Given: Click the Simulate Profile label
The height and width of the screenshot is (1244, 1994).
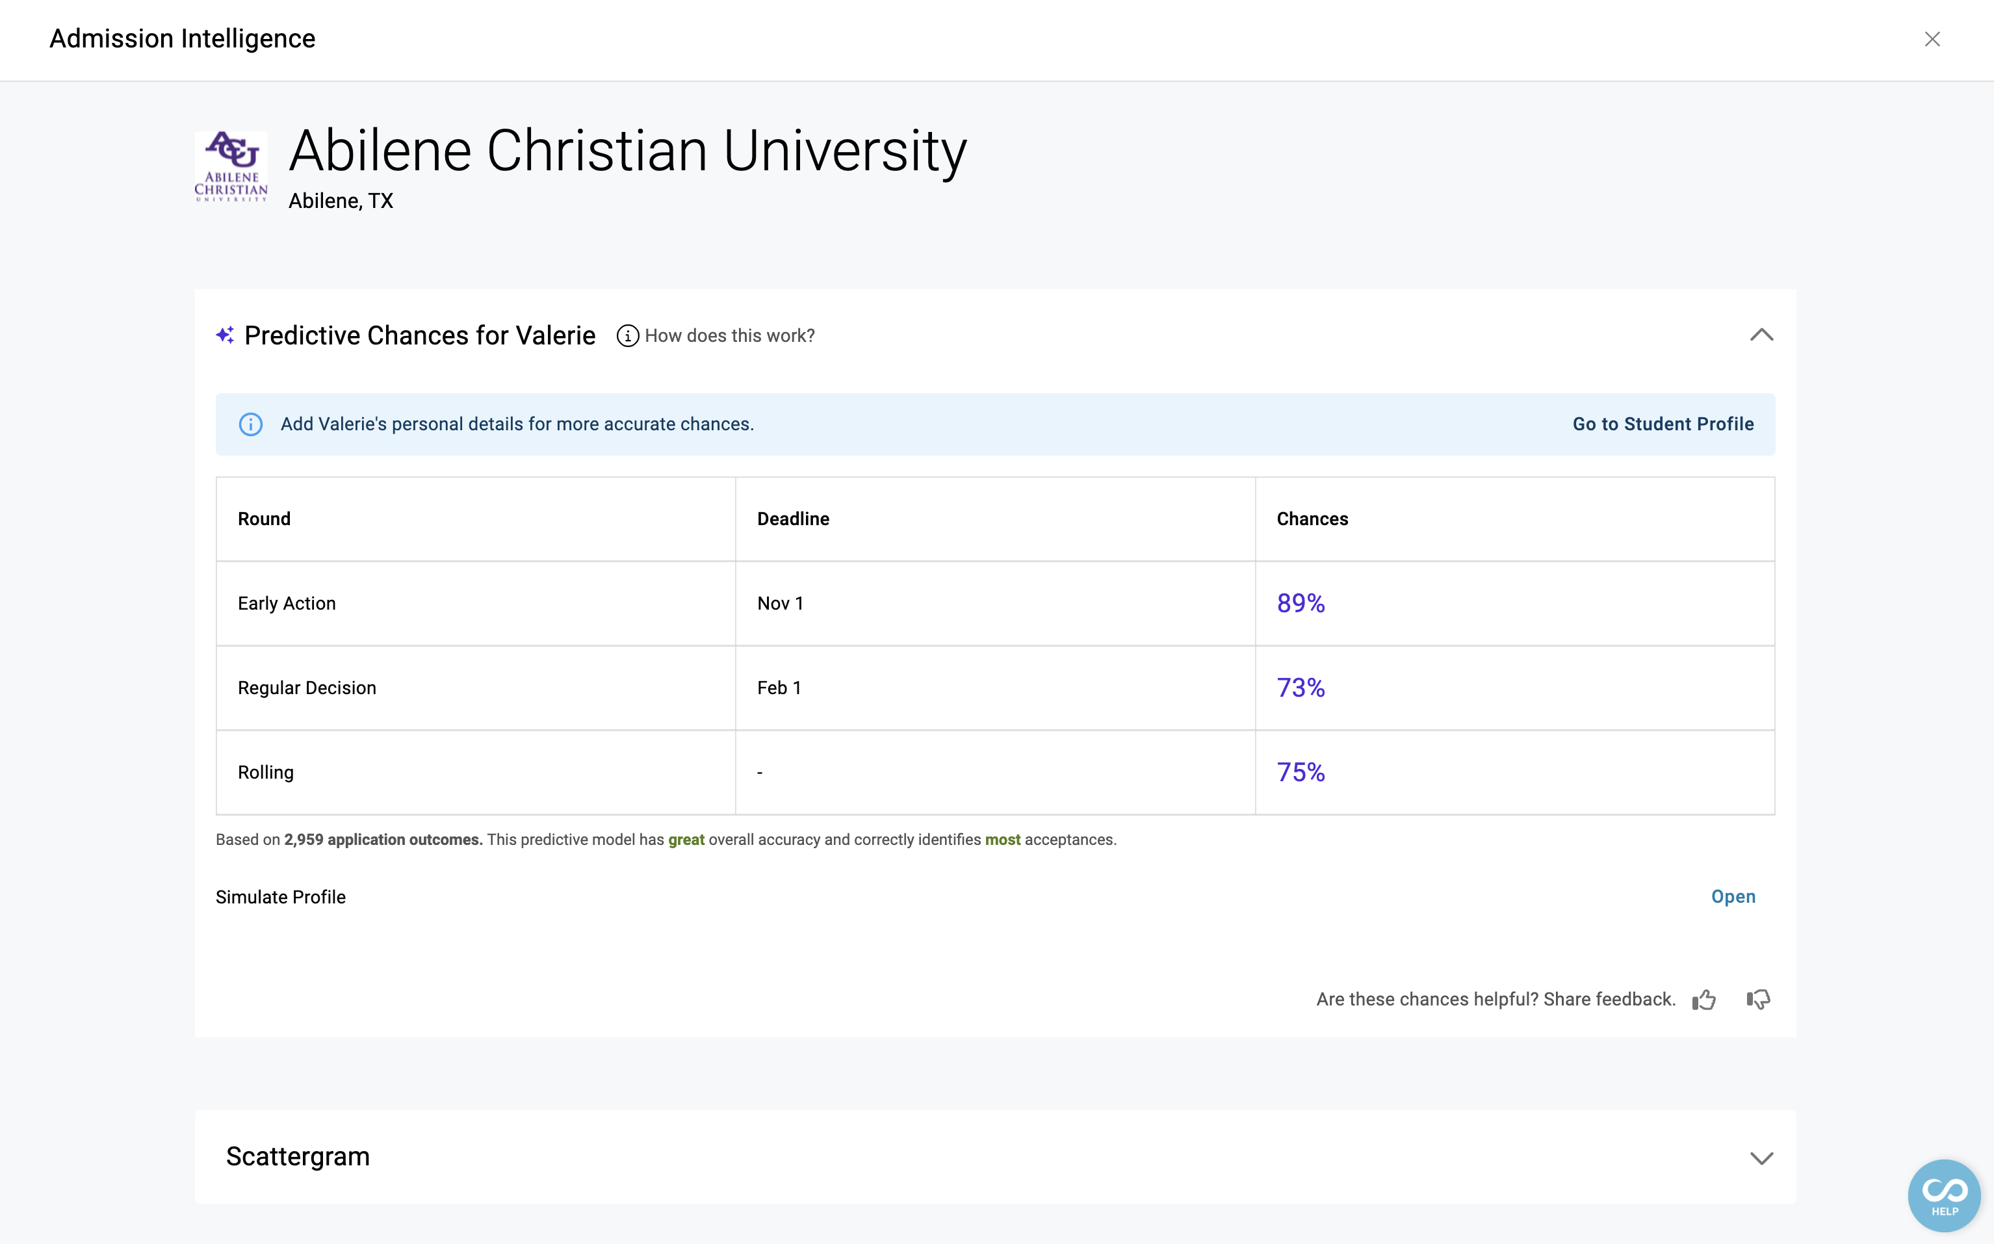Looking at the screenshot, I should click(x=281, y=898).
